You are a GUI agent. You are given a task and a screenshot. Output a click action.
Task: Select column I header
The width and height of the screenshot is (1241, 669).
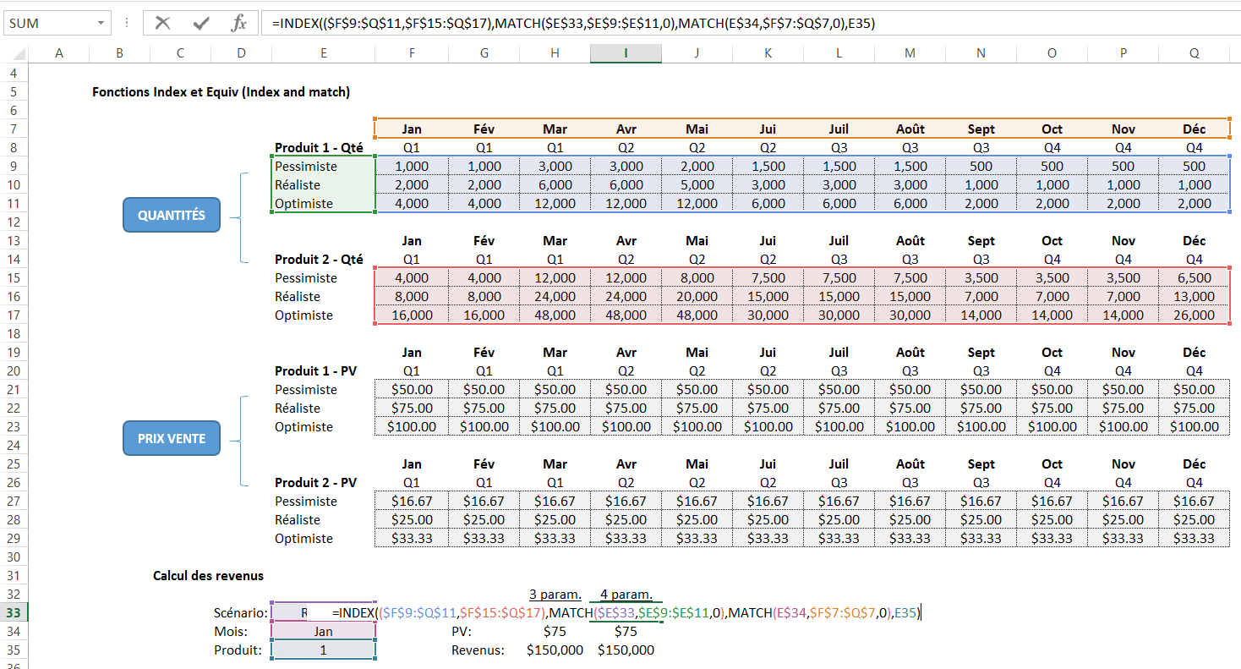[626, 53]
